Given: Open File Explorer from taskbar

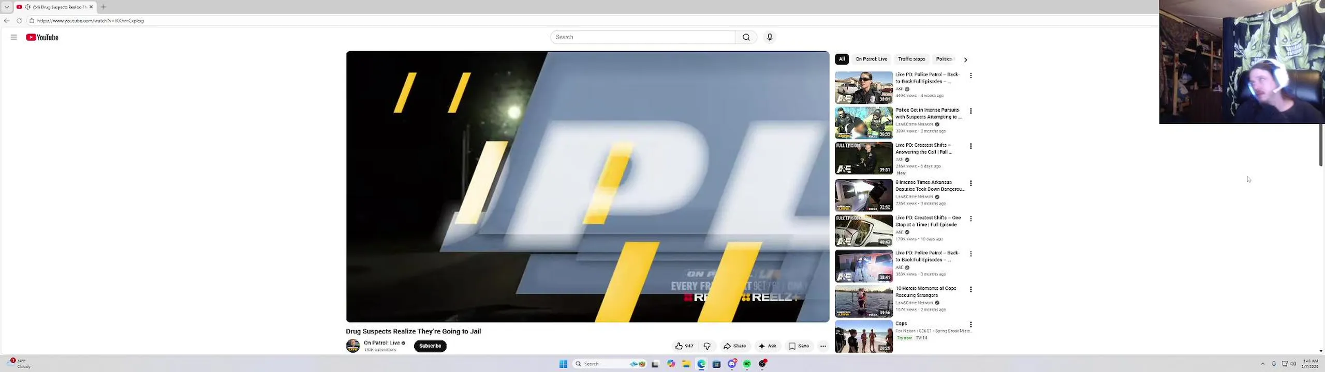Looking at the screenshot, I should coord(686,364).
